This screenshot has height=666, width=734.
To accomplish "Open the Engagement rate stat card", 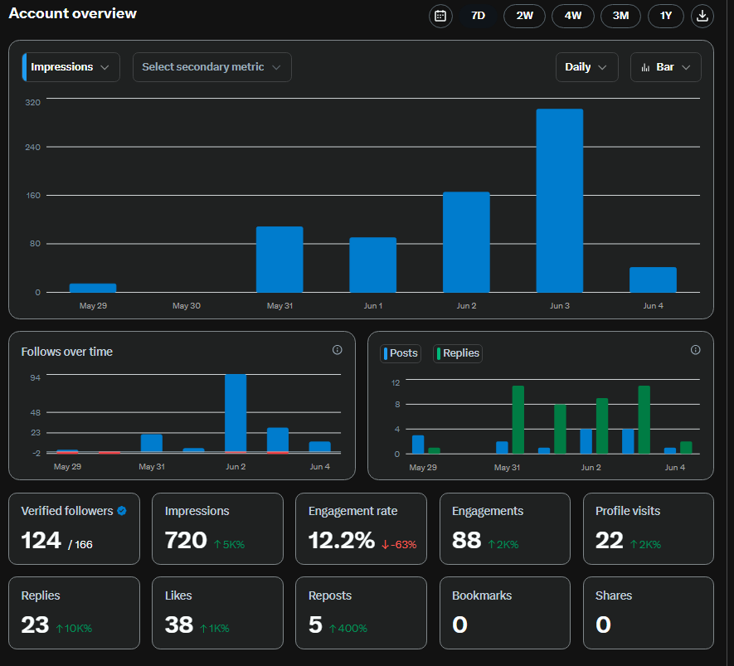I will [361, 528].
